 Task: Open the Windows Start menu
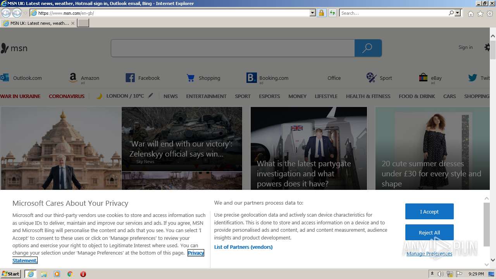pos(10,274)
